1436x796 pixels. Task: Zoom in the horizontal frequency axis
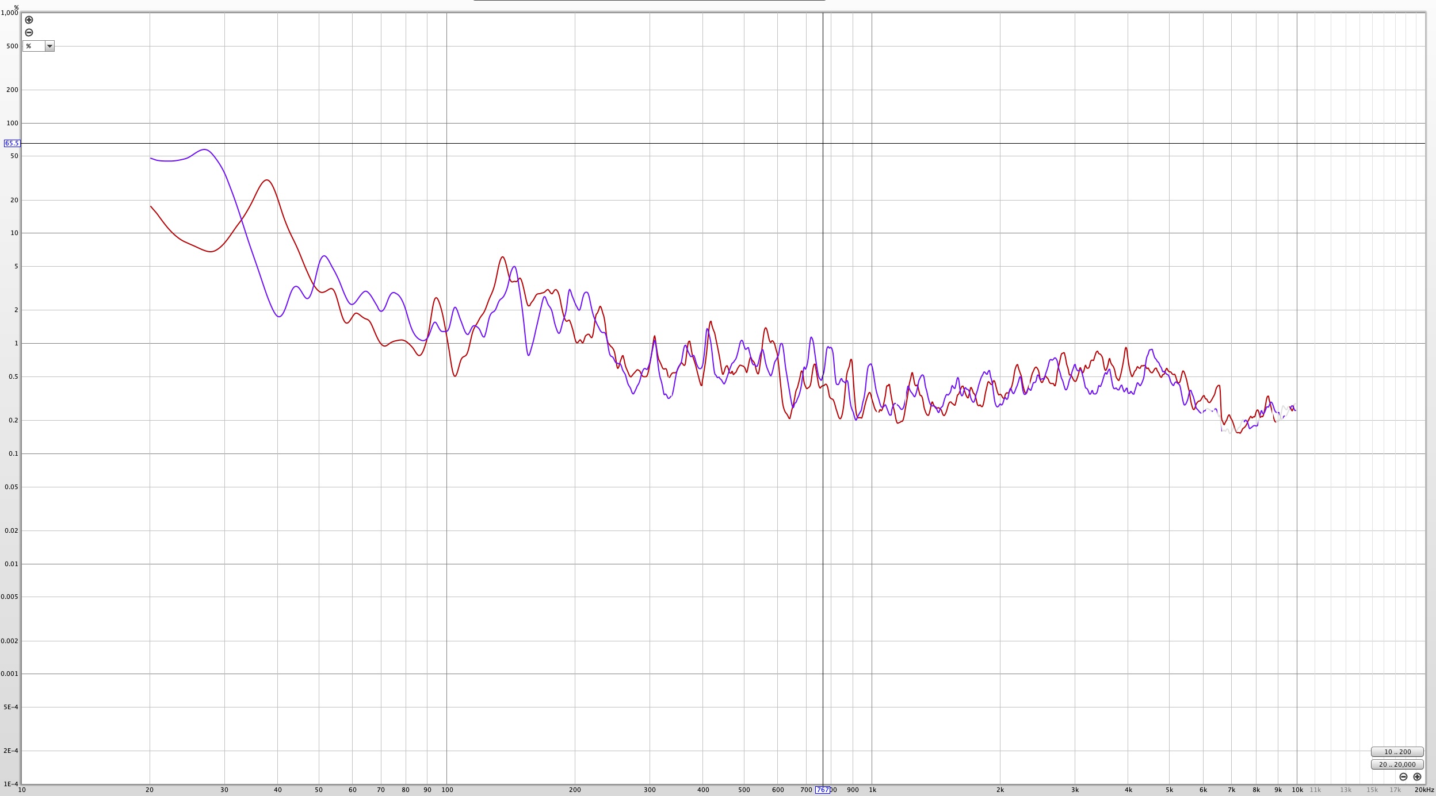pos(1417,776)
